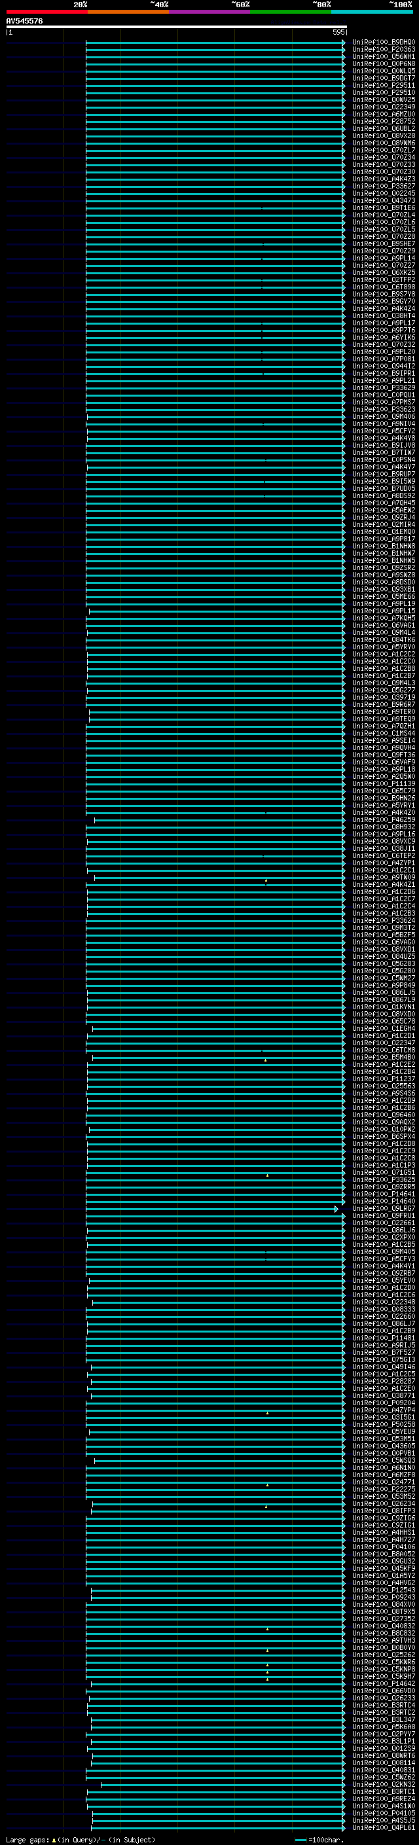The image size is (419, 1845).
Task: Select the UniRef100_Q08114 label
Action: point(384,1763)
